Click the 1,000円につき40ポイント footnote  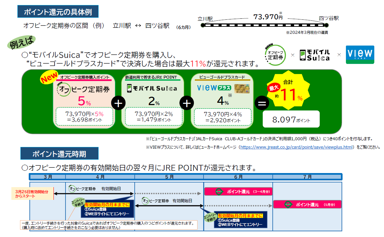click(x=259, y=139)
